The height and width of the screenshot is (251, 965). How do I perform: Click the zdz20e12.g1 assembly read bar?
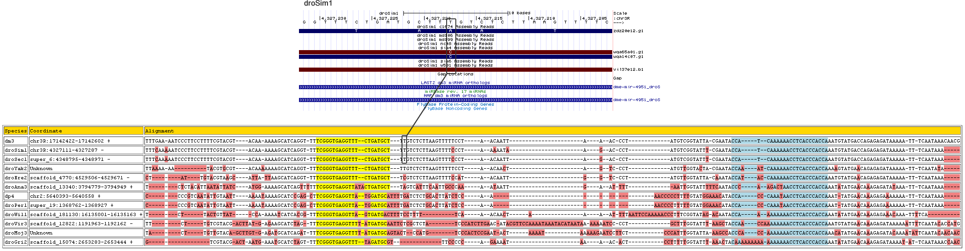click(455, 31)
